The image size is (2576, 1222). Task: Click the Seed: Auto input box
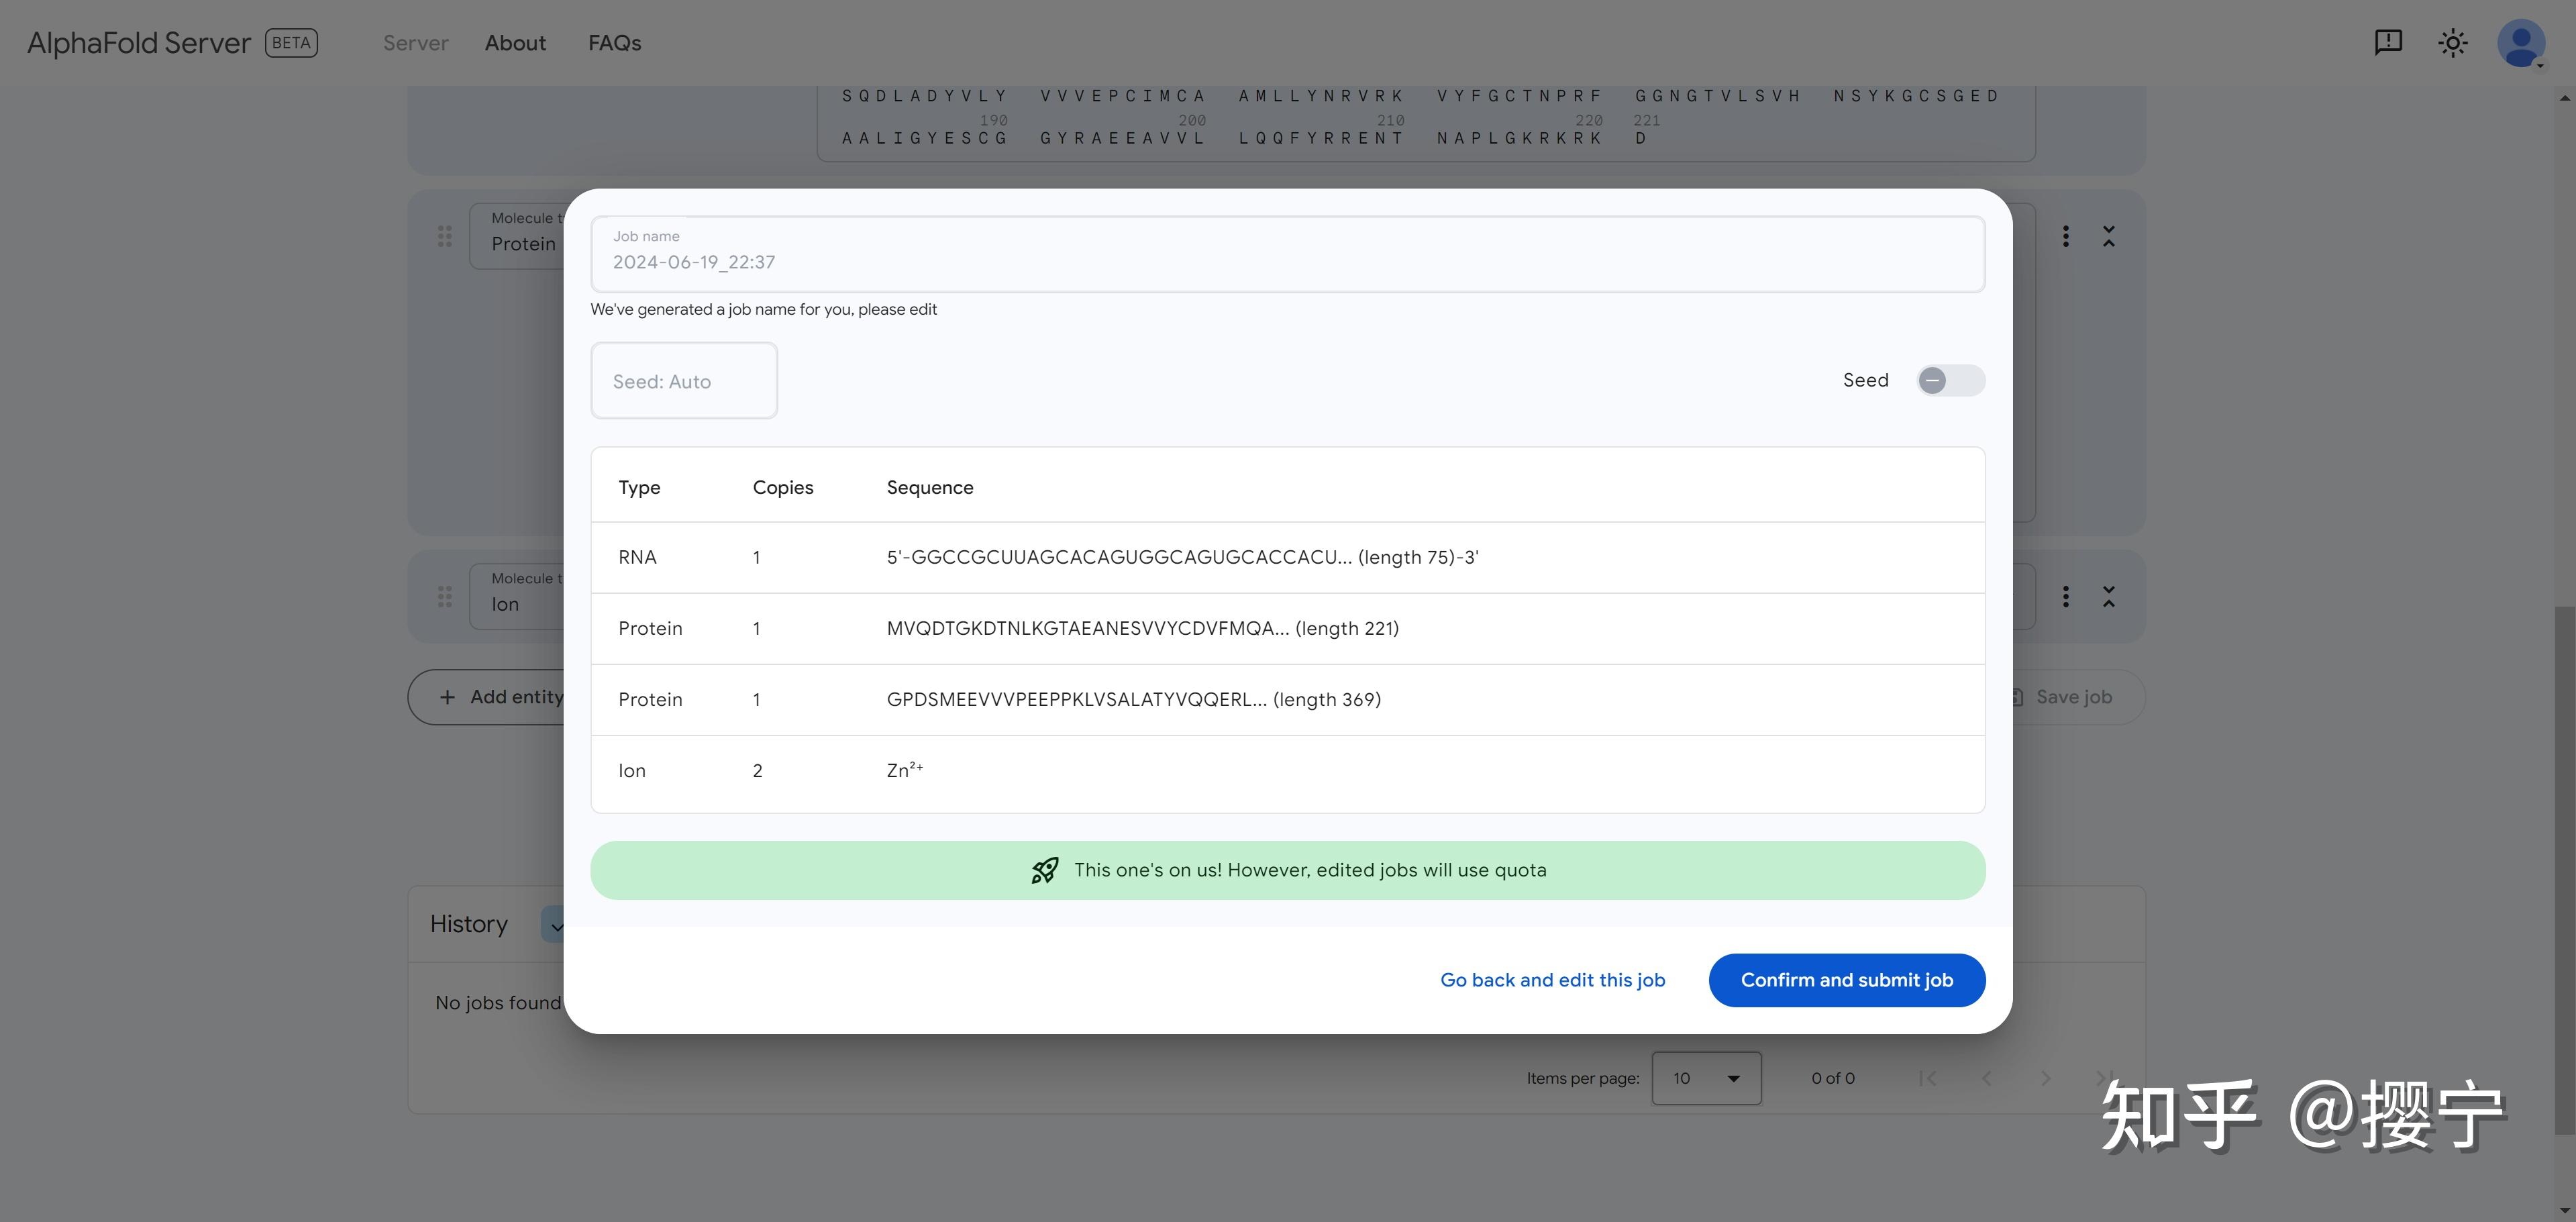[684, 381]
